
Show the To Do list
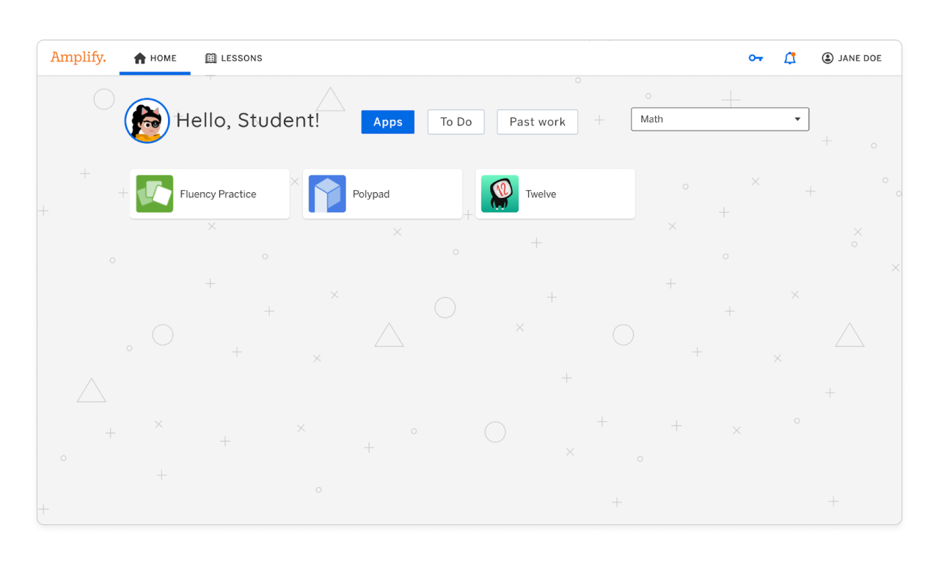coord(456,122)
